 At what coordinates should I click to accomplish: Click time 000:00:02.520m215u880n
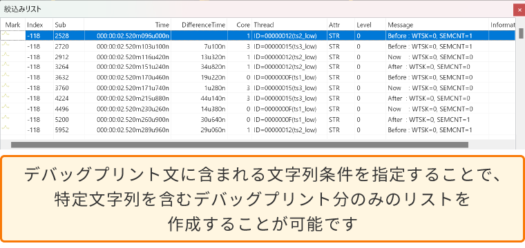click(133, 99)
